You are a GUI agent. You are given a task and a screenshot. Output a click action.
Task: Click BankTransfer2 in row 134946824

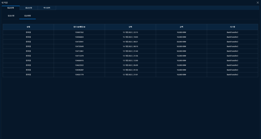(x=232, y=37)
